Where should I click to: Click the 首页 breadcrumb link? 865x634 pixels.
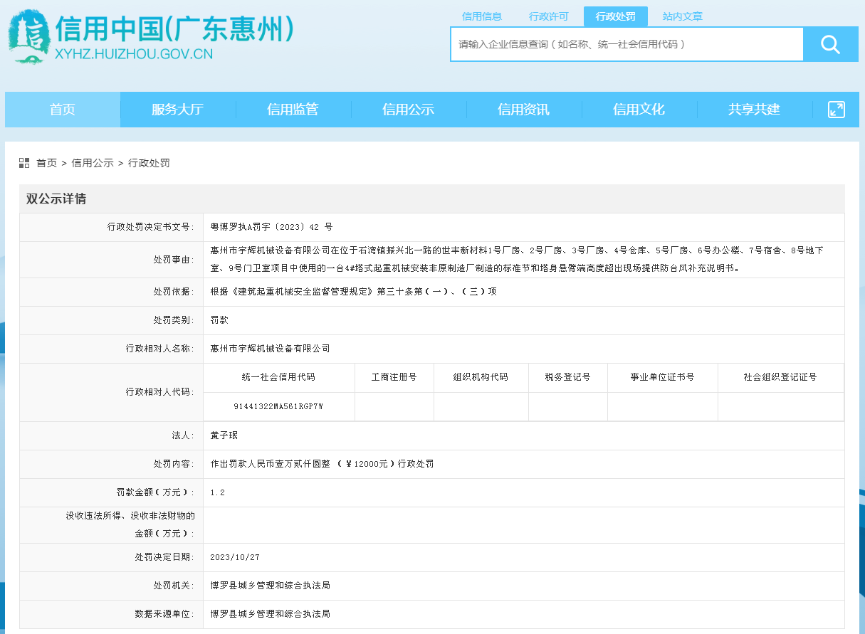[x=46, y=163]
